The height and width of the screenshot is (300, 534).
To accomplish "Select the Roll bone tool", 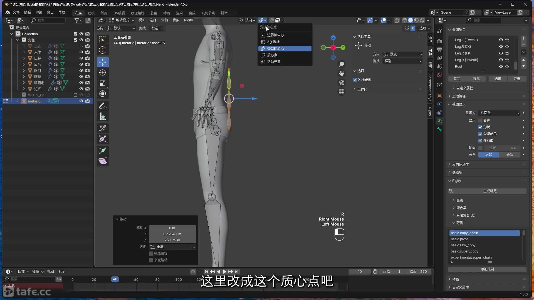I will pyautogui.click(x=103, y=128).
